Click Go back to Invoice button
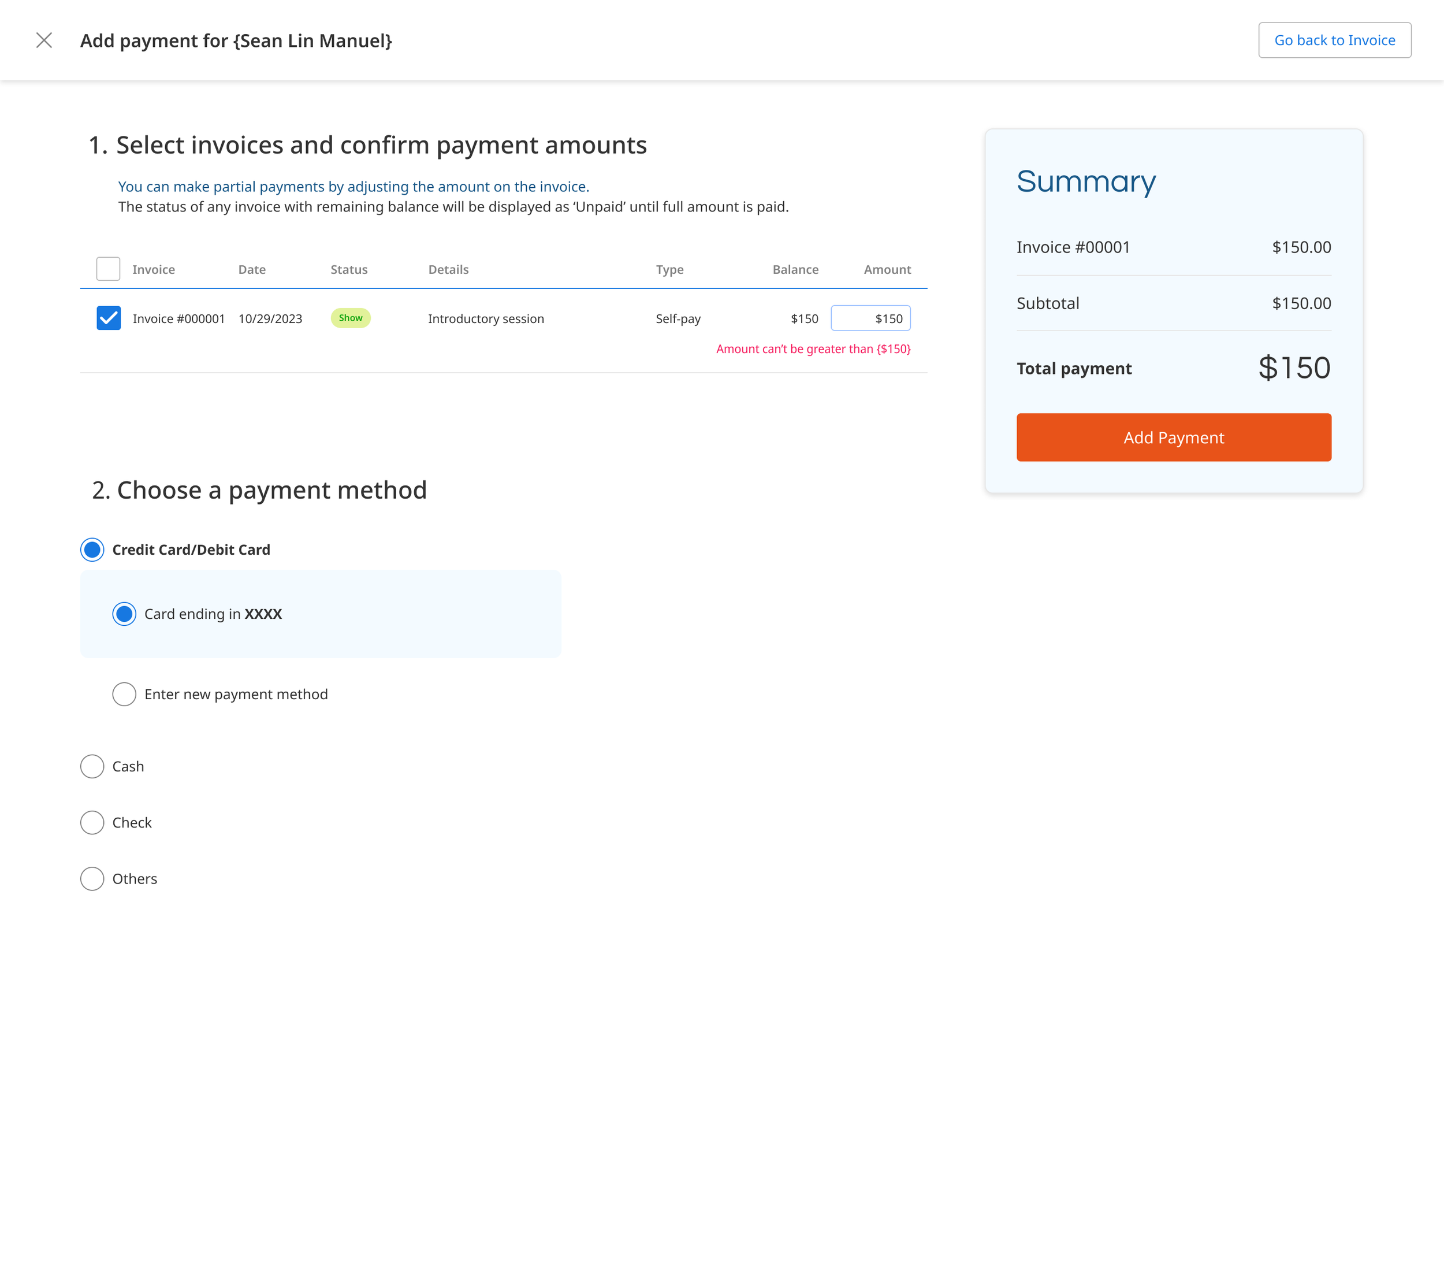This screenshot has height=1262, width=1444. coord(1334,40)
